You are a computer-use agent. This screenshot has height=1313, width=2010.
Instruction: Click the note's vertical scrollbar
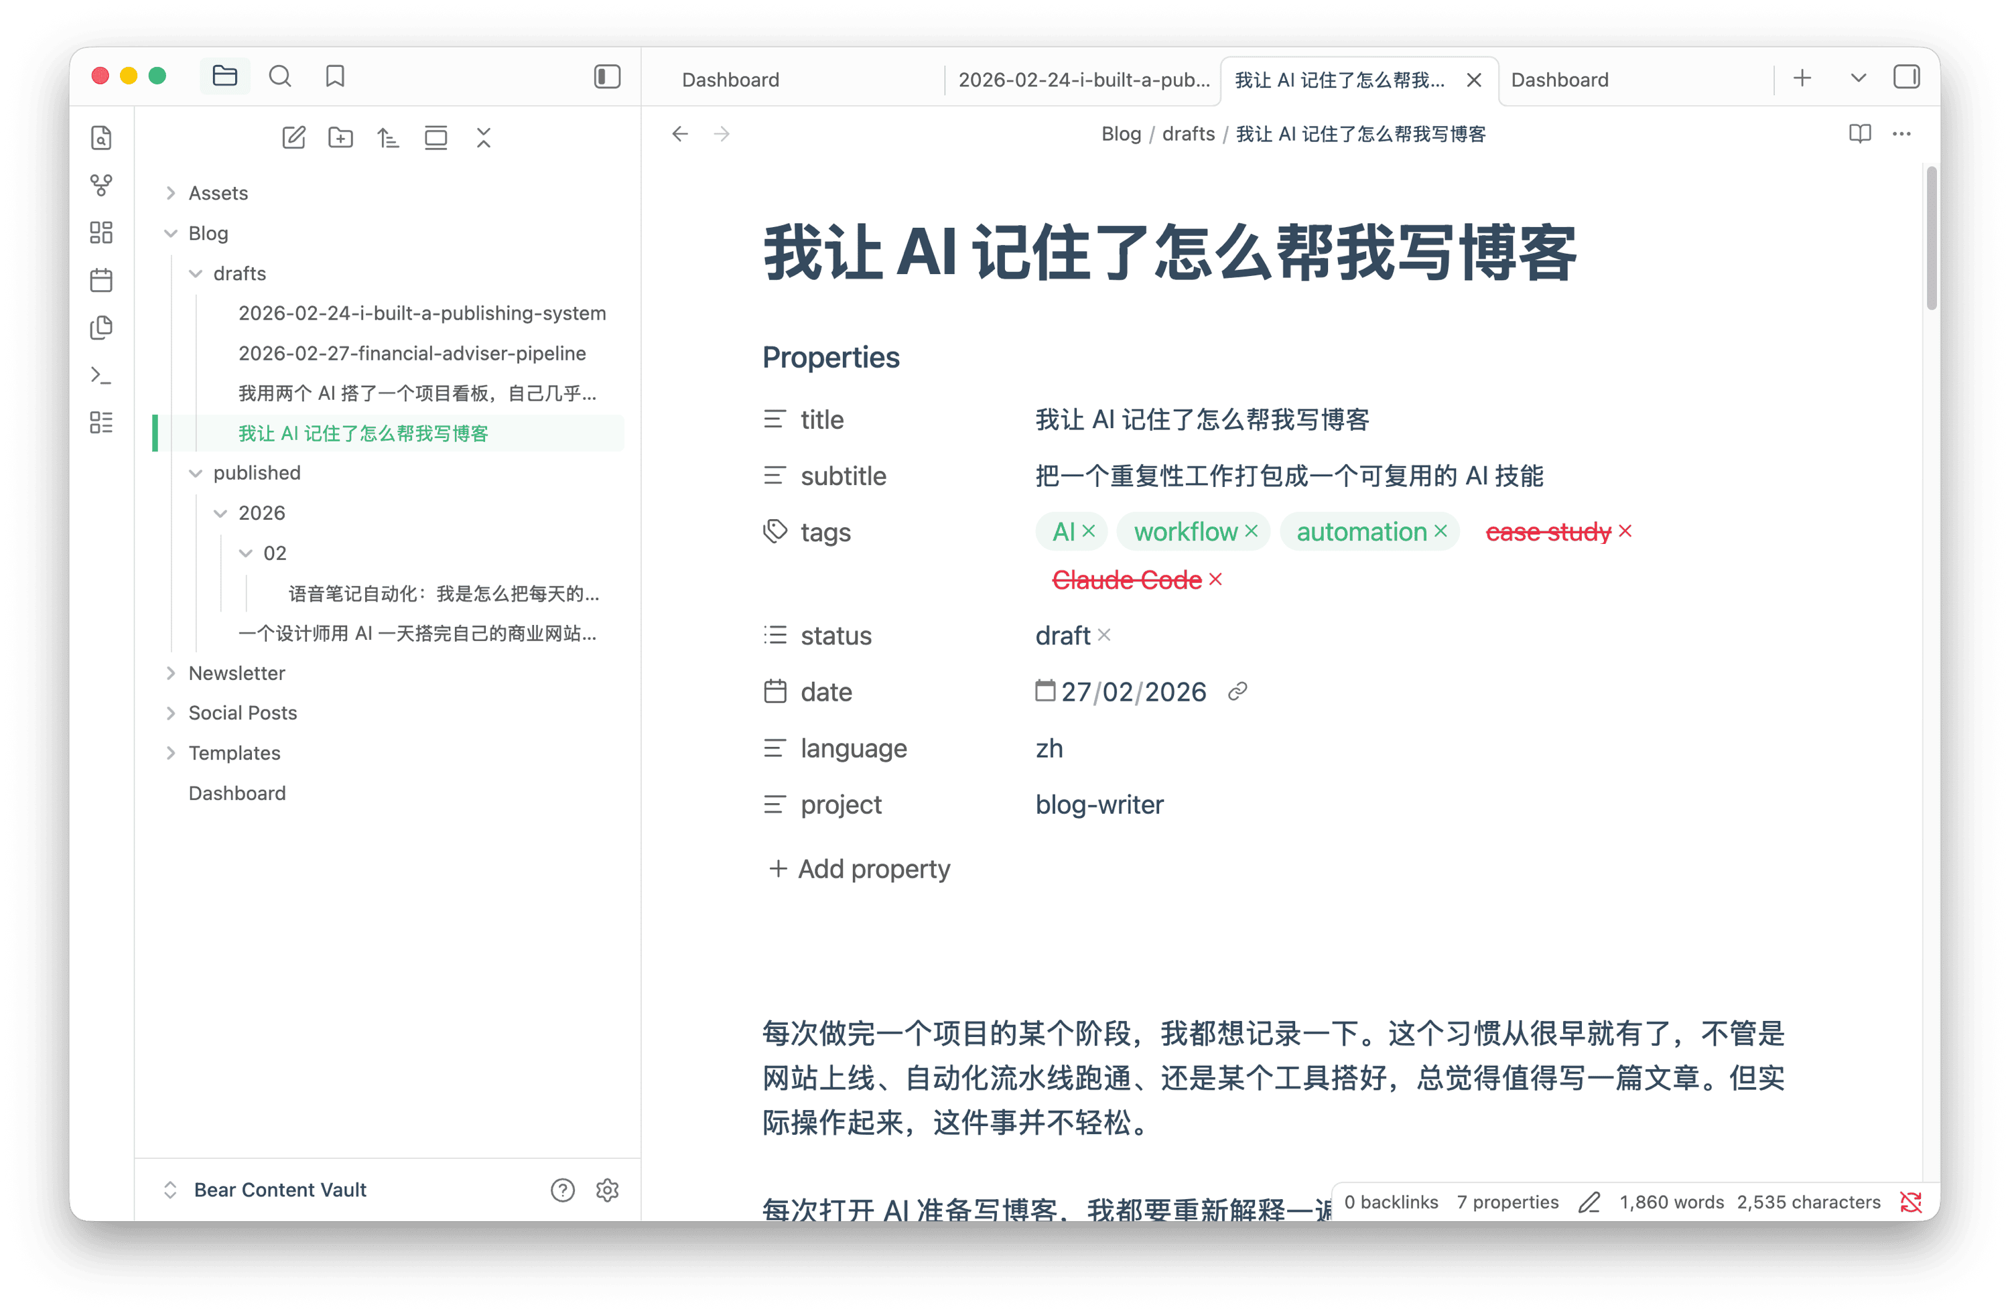coord(1932,238)
